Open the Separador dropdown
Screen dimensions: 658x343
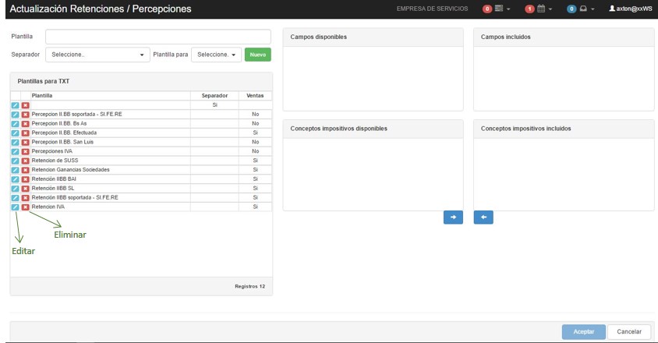pyautogui.click(x=97, y=55)
